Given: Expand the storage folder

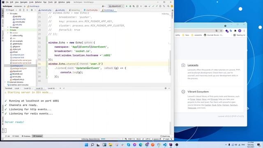Looking at the screenshot, I should point(8,27).
